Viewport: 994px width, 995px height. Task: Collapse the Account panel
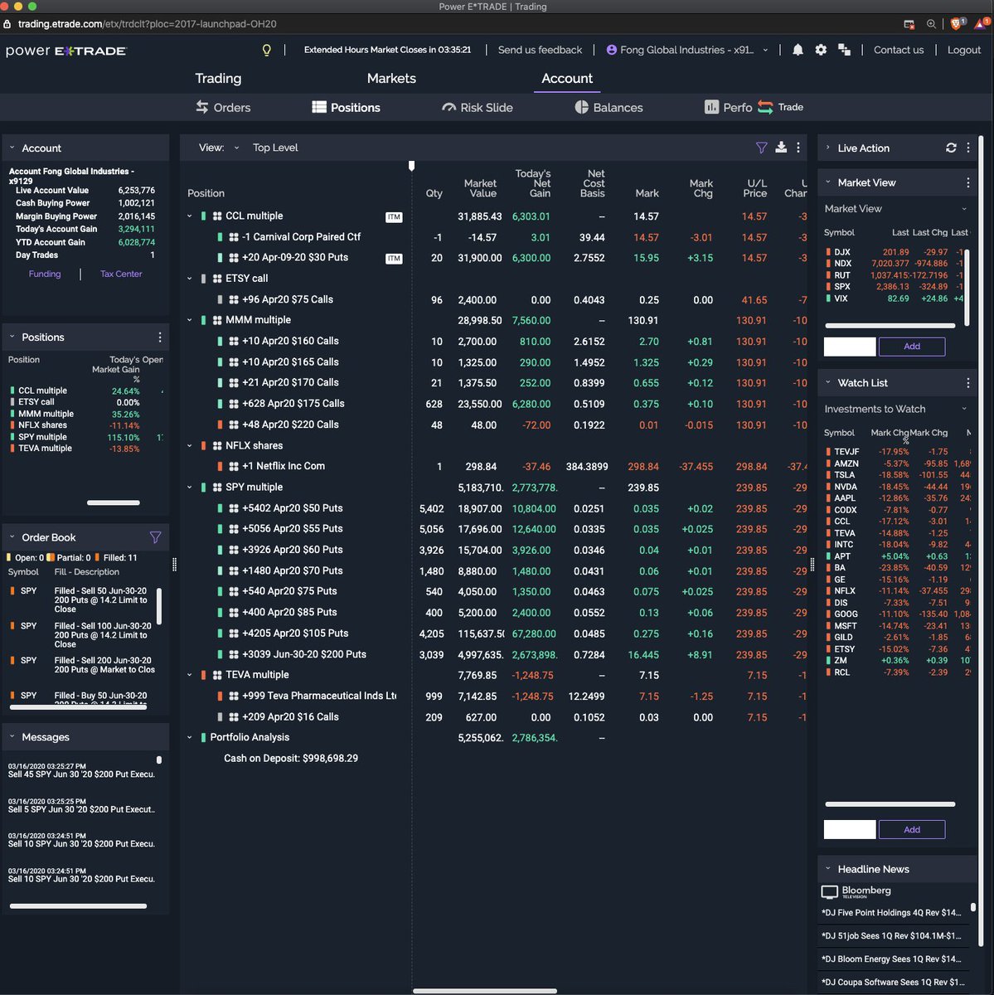(x=12, y=148)
